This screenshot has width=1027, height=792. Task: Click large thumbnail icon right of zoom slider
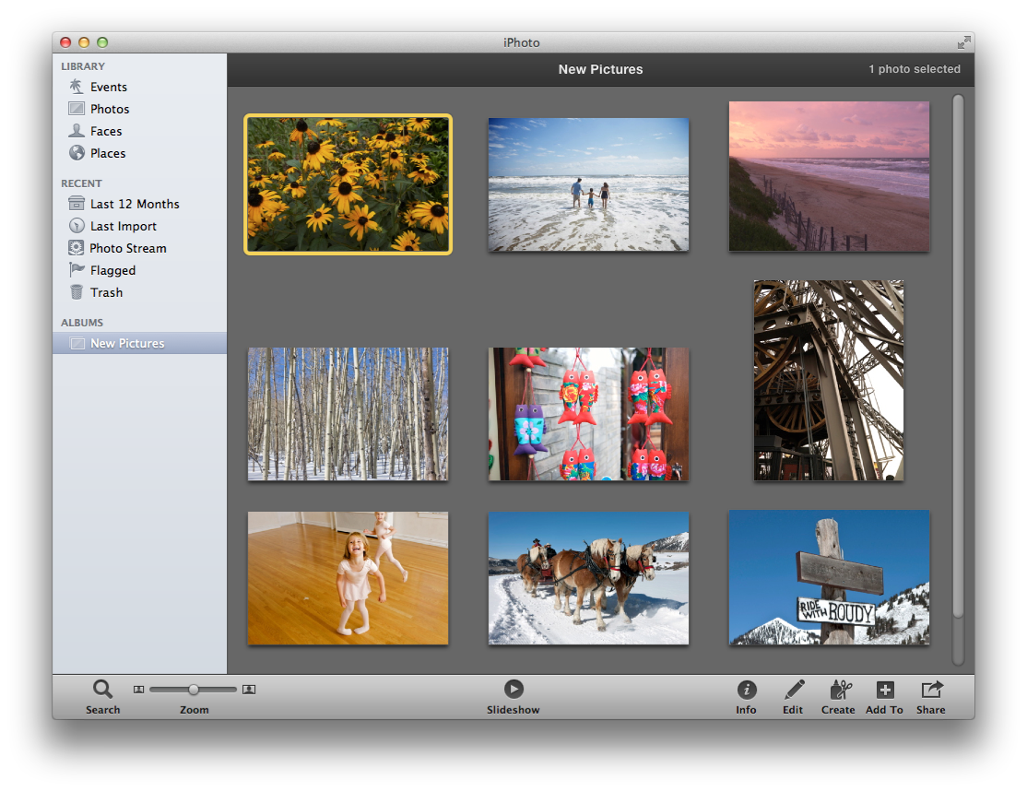[249, 689]
